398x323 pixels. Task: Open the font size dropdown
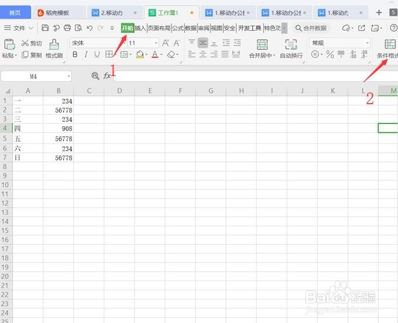click(156, 43)
